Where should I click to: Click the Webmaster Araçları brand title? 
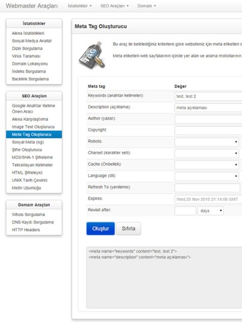32,6
